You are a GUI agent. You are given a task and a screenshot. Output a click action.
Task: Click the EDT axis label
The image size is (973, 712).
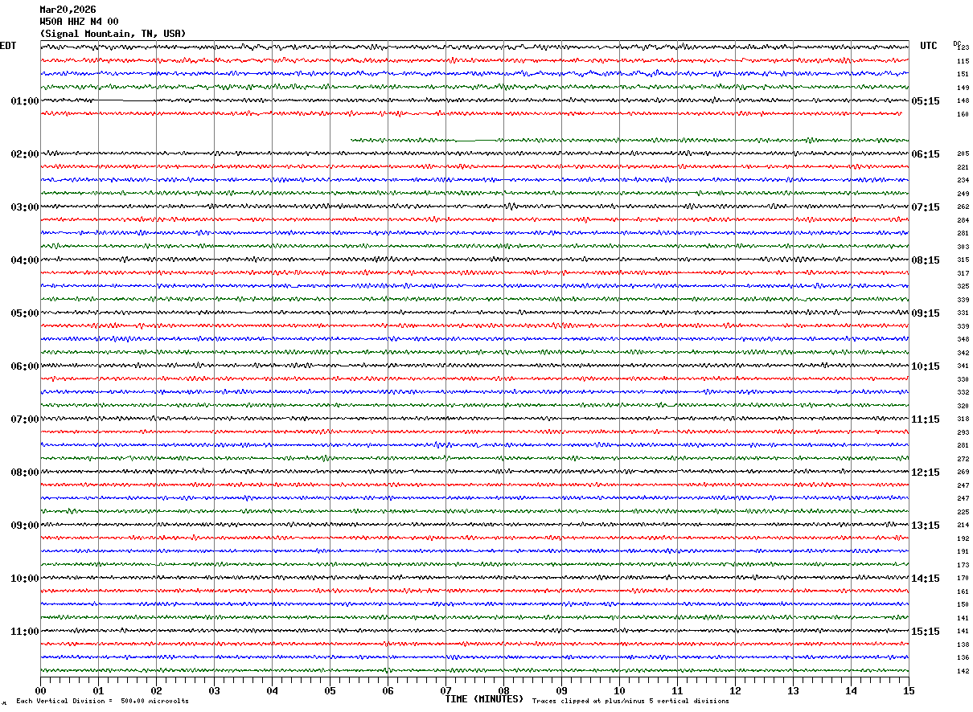pos(7,46)
